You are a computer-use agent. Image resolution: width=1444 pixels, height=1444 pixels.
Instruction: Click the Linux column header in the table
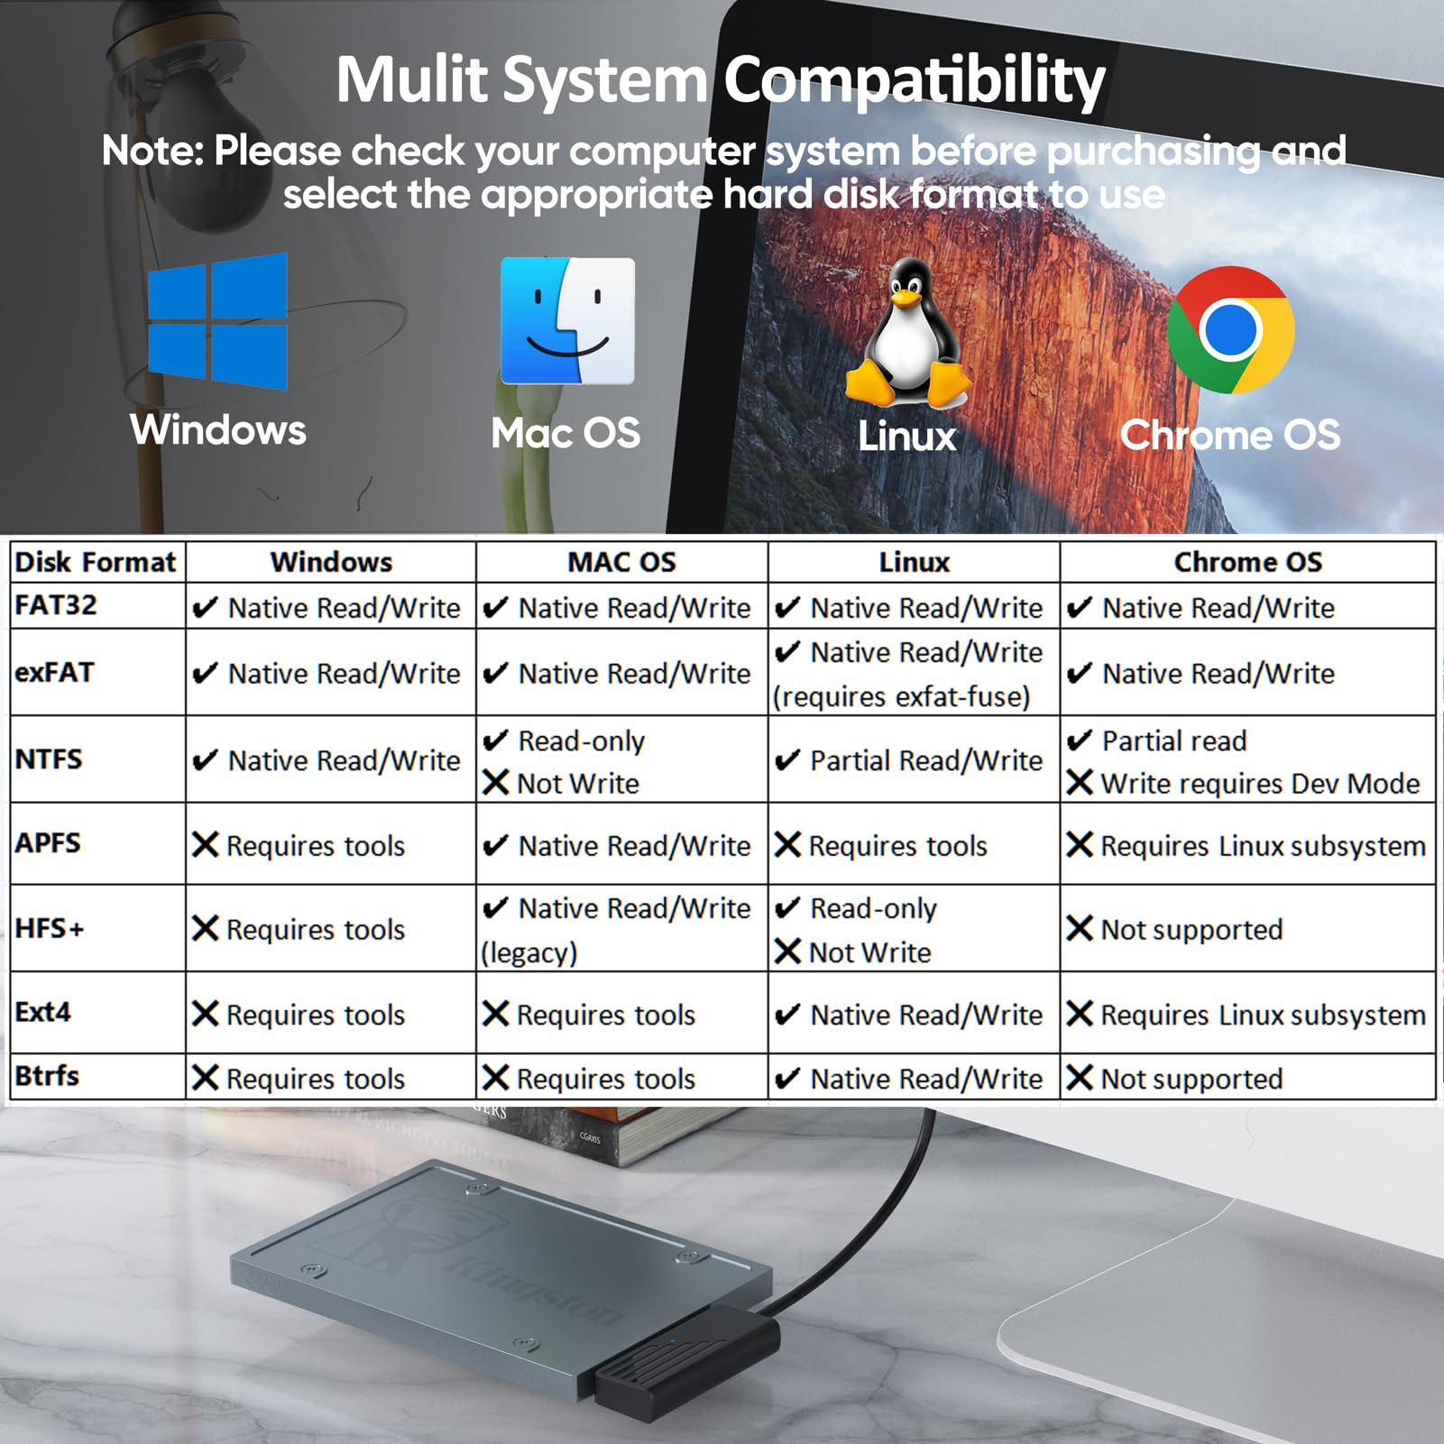click(x=915, y=562)
